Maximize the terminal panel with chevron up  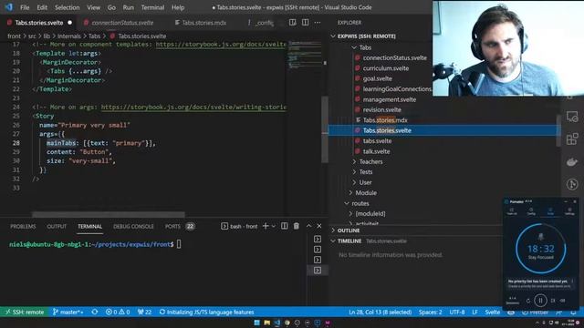click(x=308, y=226)
